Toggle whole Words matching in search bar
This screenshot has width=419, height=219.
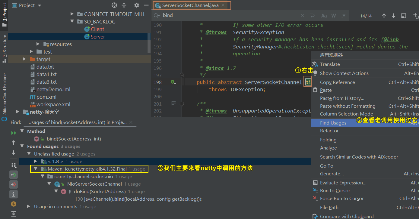coord(334,16)
